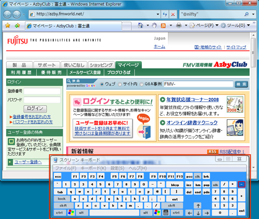Tap the numpad minus key
Screen dimensions: 259x219
(241, 184)
